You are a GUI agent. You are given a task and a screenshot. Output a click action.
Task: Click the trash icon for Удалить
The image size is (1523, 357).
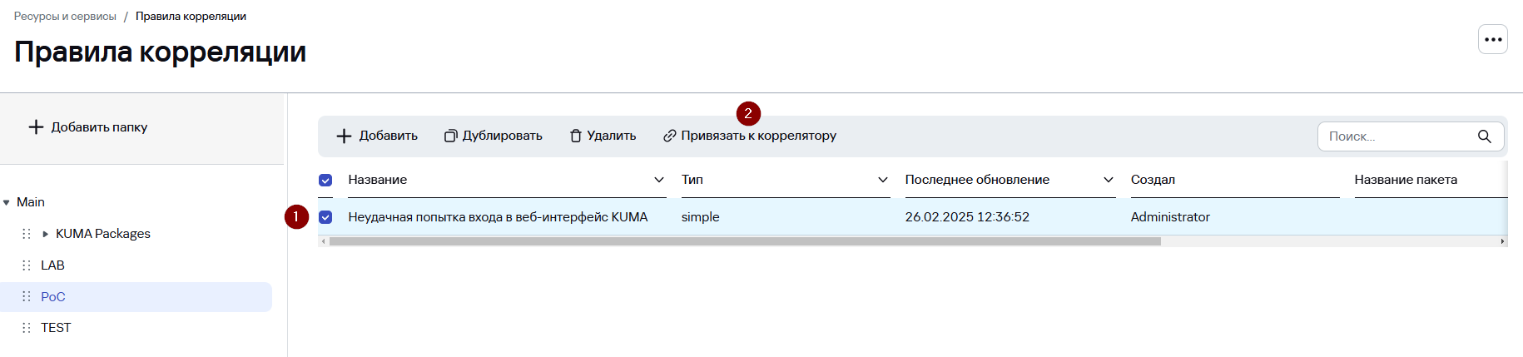click(575, 136)
